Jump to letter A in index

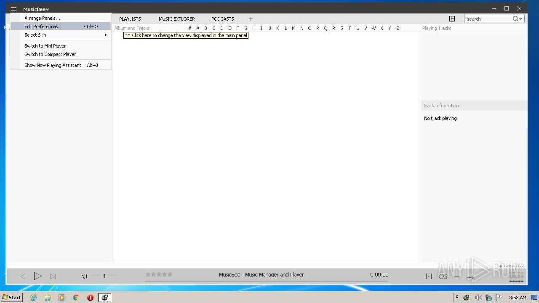[198, 28]
